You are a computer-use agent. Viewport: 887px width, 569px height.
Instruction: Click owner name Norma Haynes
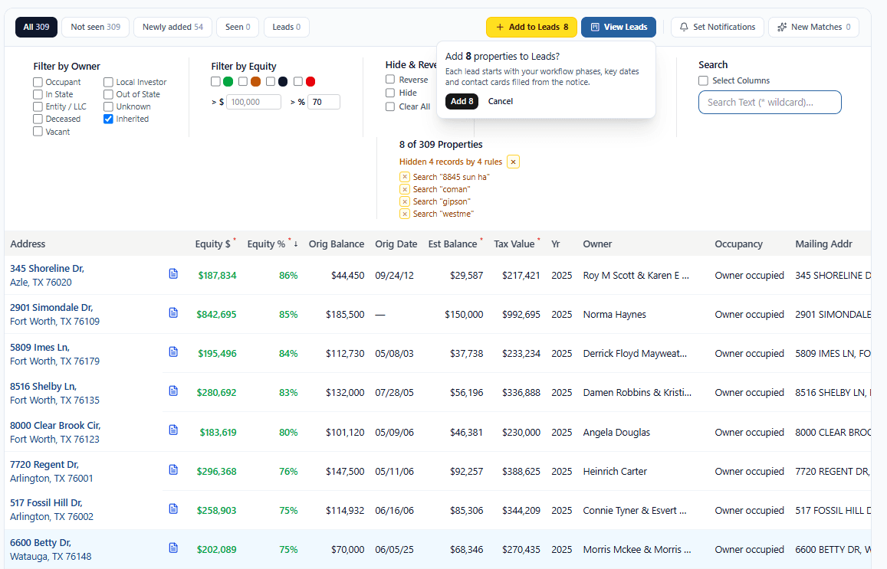coord(614,314)
